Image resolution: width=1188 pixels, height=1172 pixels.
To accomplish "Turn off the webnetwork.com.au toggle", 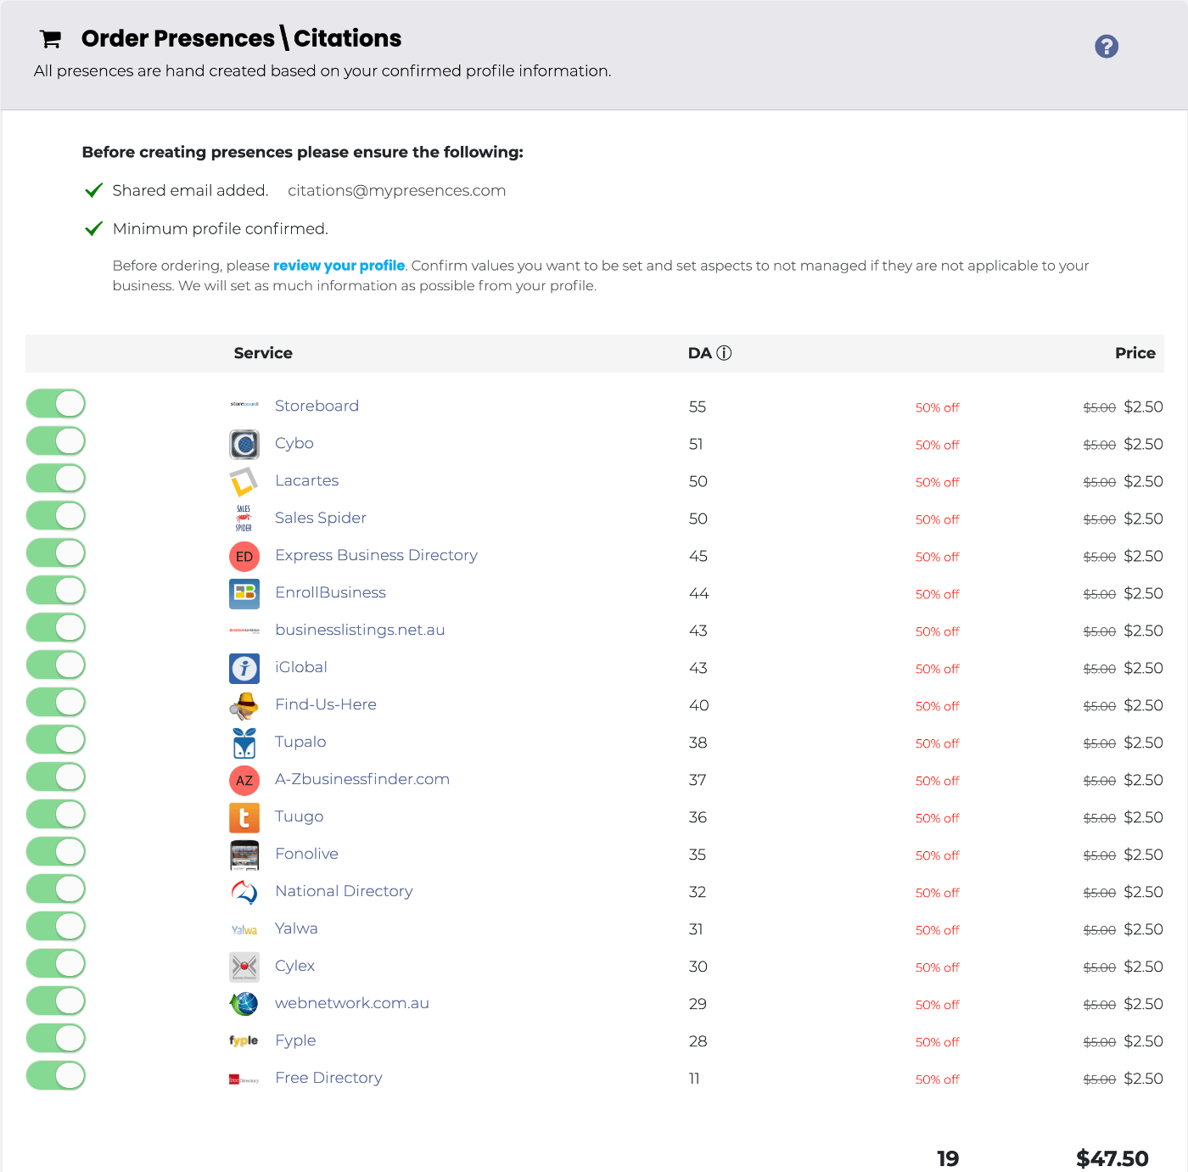I will (x=56, y=1001).
